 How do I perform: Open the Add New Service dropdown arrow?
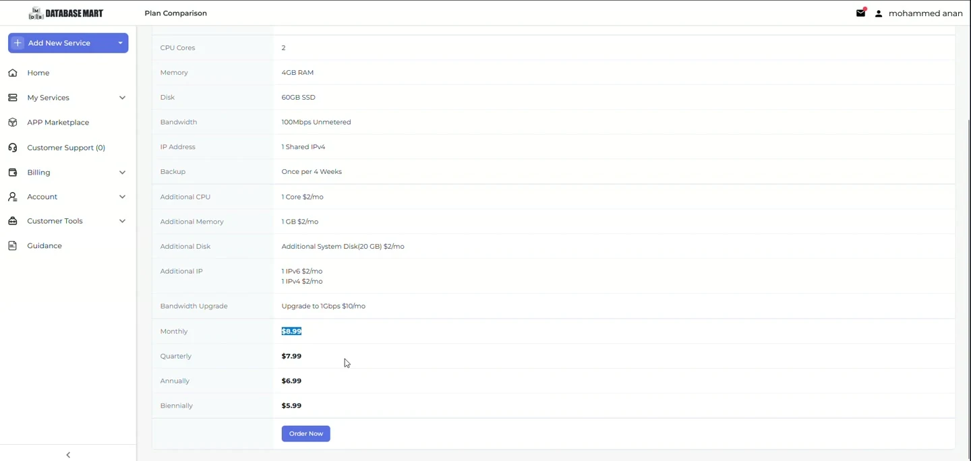click(120, 43)
